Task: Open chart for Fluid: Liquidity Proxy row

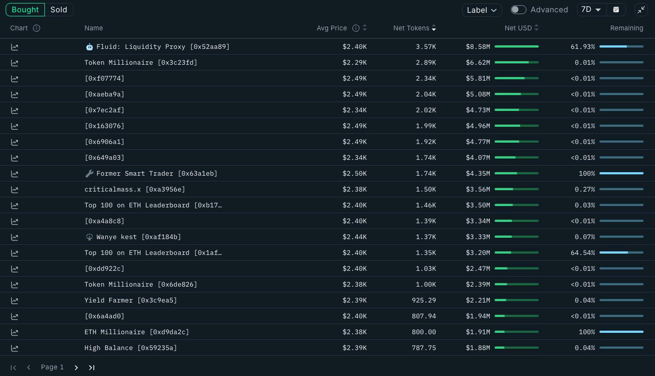Action: 15,47
